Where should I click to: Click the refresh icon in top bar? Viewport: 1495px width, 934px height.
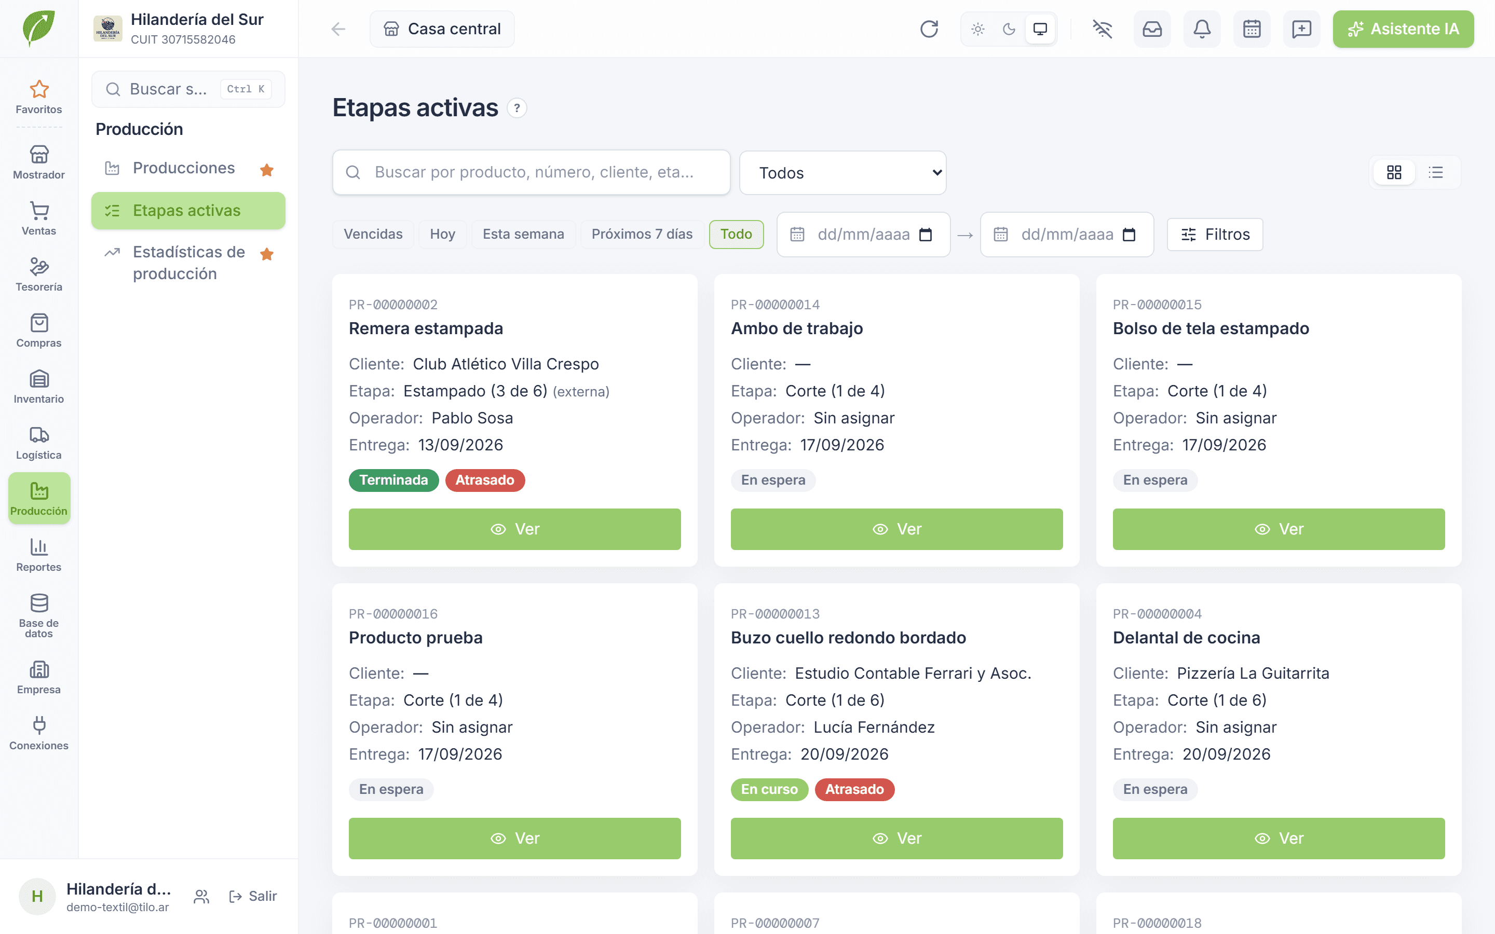coord(929,29)
